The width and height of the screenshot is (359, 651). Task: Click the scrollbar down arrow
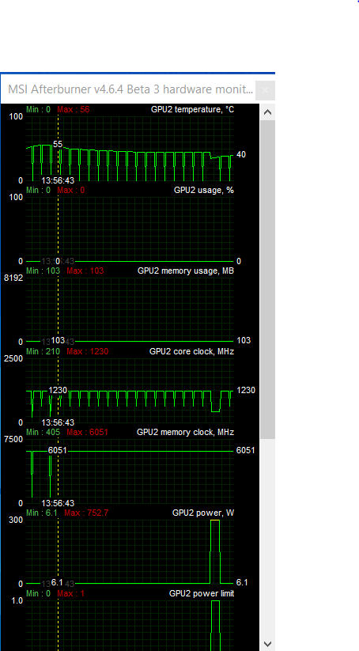268,644
